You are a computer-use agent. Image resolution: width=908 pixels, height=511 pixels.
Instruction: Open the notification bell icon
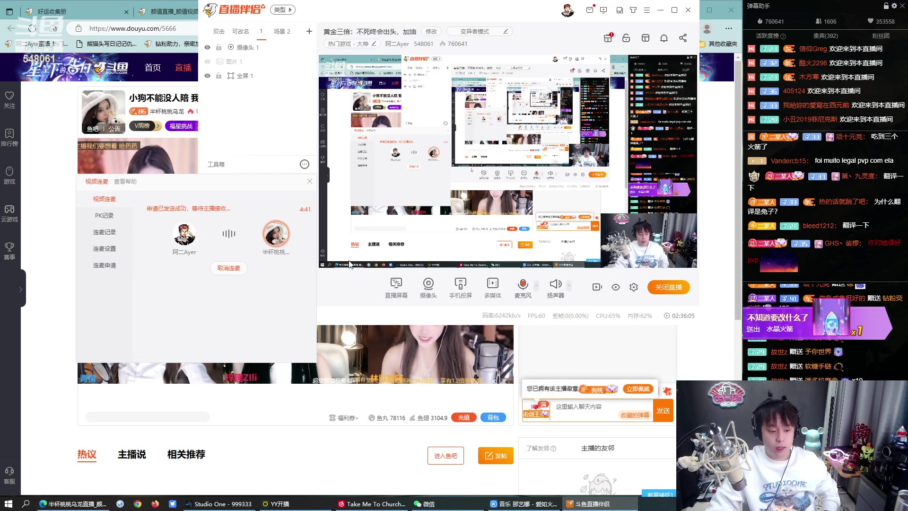[664, 38]
